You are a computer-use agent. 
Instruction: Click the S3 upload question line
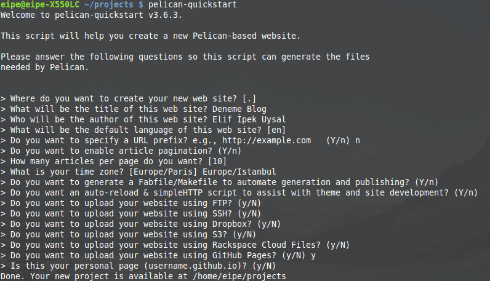(x=128, y=234)
